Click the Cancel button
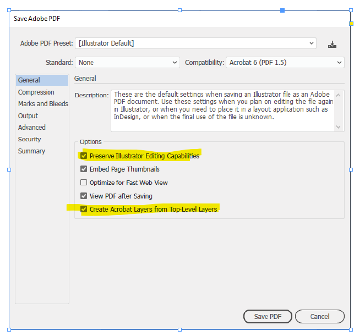 [x=320, y=317]
